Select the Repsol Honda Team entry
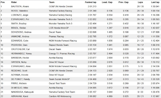This screenshot has height=98, width=161. click(59, 45)
